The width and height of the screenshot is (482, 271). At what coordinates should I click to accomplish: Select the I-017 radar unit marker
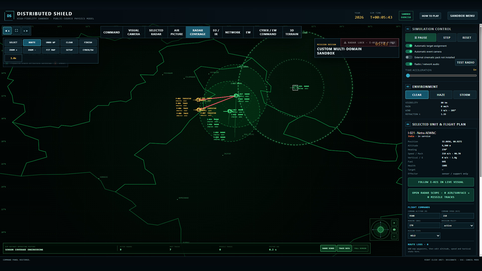pos(236,96)
